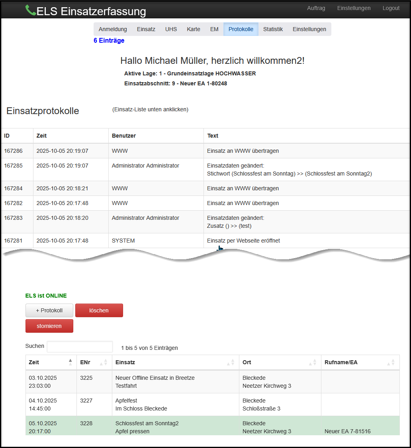Sort table by Einsatz column arrows
Screen dimensions: 411x448
point(231,362)
